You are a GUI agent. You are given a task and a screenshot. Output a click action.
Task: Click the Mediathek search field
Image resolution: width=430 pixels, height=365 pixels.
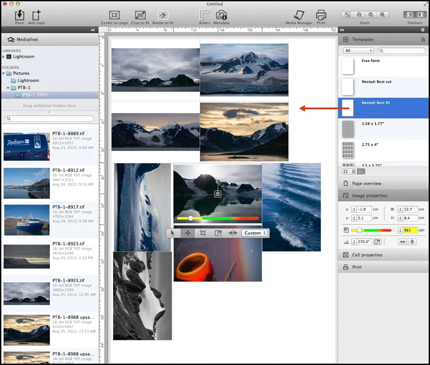pos(49,118)
